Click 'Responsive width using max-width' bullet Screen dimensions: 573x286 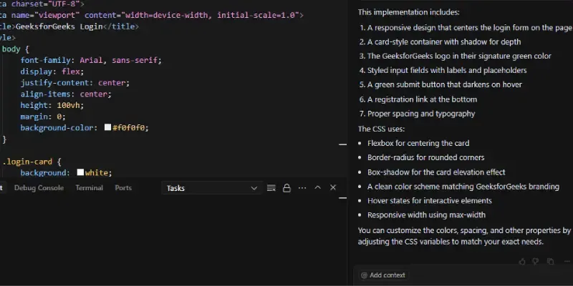[x=426, y=215]
